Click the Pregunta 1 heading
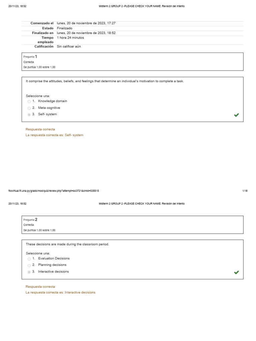Screen dimensions: 256x341 [x=30, y=57]
